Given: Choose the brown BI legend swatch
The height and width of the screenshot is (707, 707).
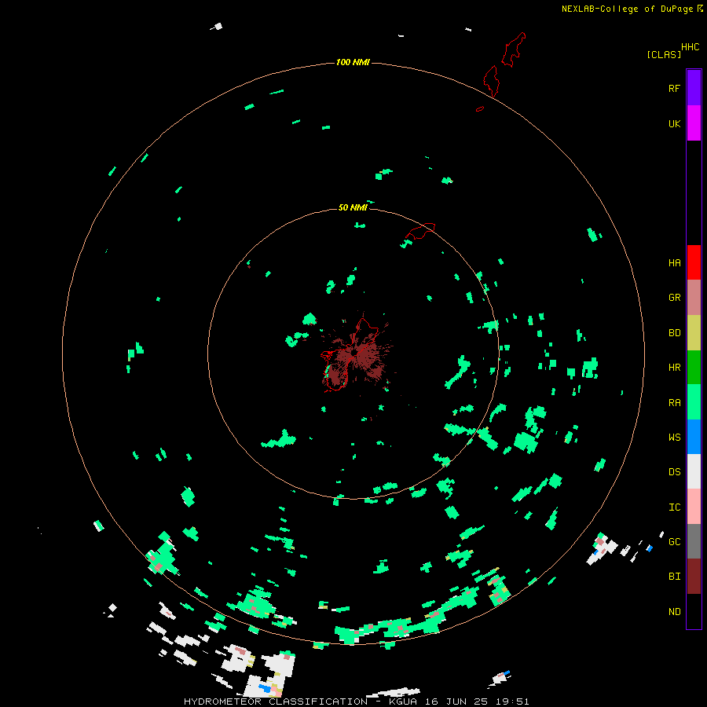Looking at the screenshot, I should point(694,577).
